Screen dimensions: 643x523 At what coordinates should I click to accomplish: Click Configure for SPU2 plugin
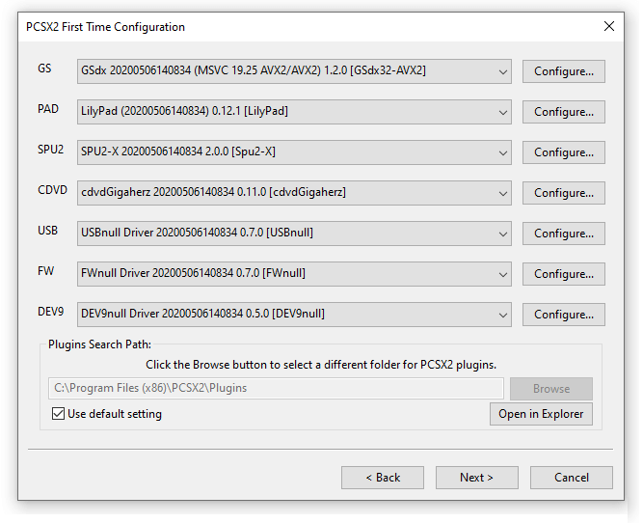(x=563, y=152)
